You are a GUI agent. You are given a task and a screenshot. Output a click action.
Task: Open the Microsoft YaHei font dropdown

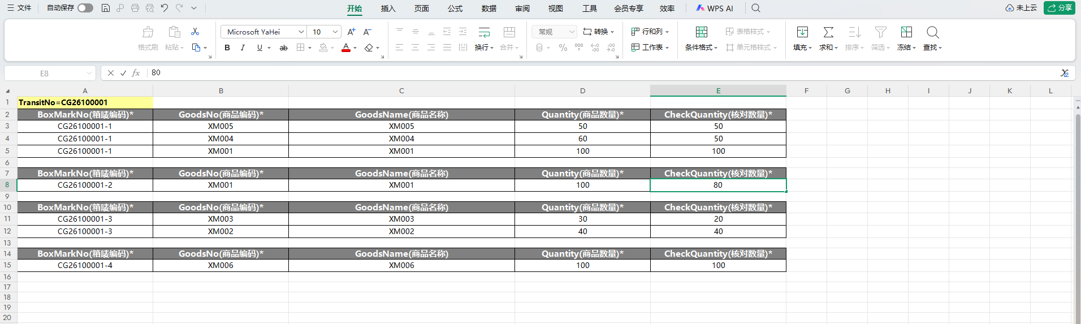click(301, 32)
